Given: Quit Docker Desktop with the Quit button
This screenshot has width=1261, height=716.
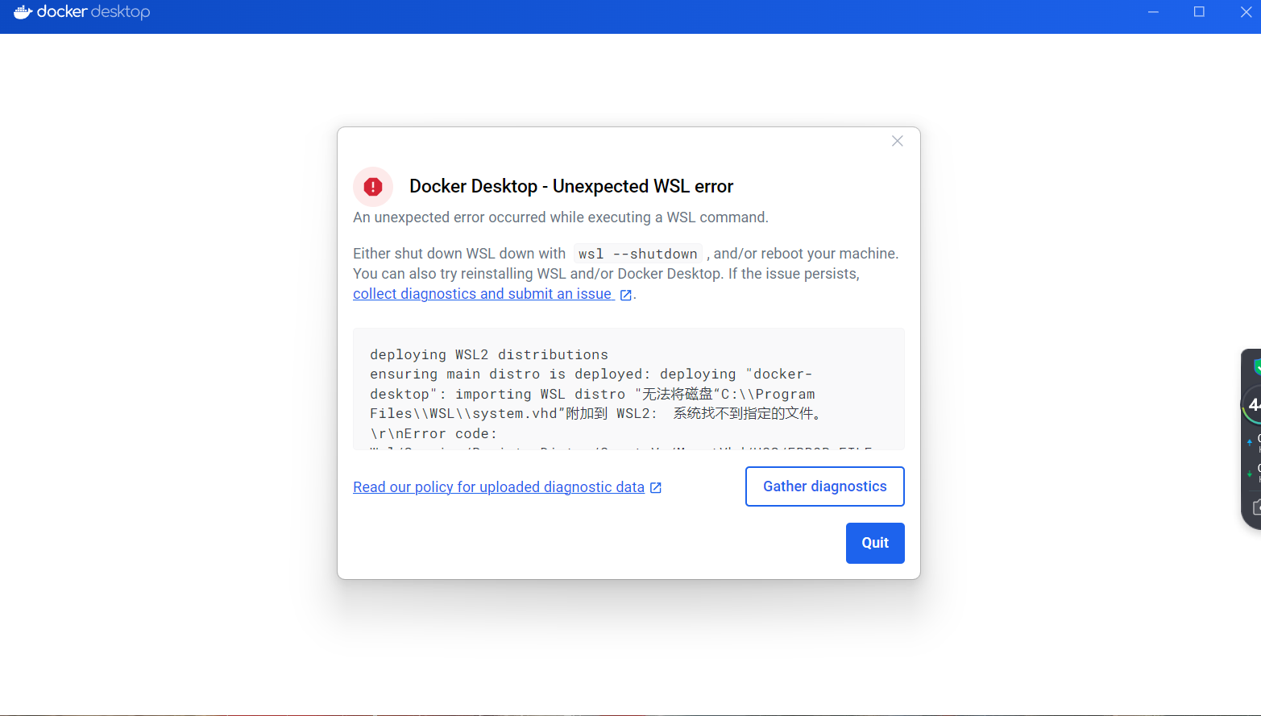Looking at the screenshot, I should tap(875, 543).
